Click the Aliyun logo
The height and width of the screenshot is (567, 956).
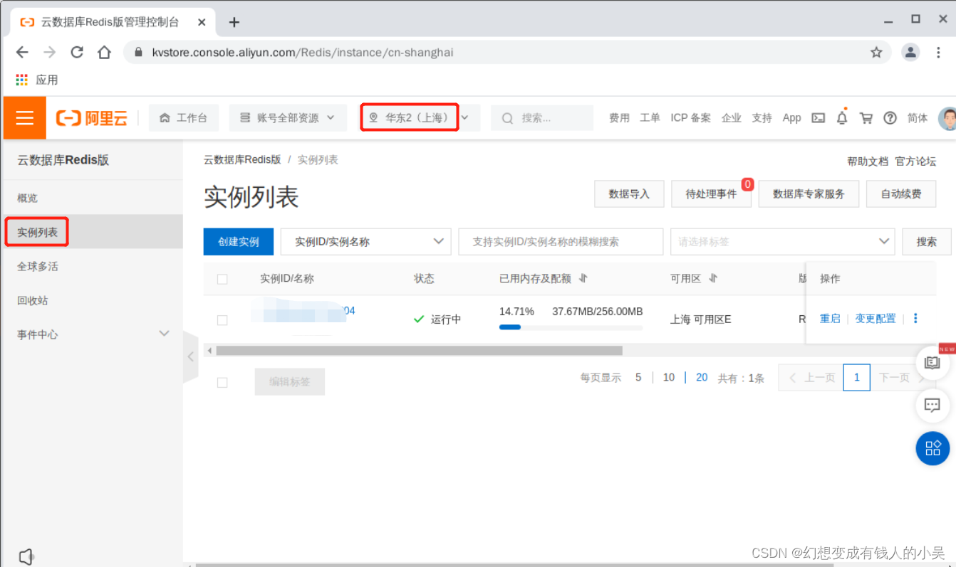(92, 118)
